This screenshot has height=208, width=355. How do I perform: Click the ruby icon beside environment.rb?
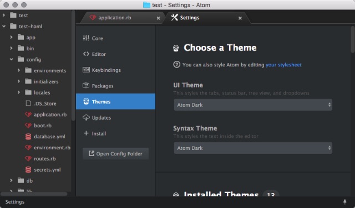28,148
